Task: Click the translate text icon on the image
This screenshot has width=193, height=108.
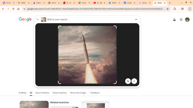Action: click(128, 81)
